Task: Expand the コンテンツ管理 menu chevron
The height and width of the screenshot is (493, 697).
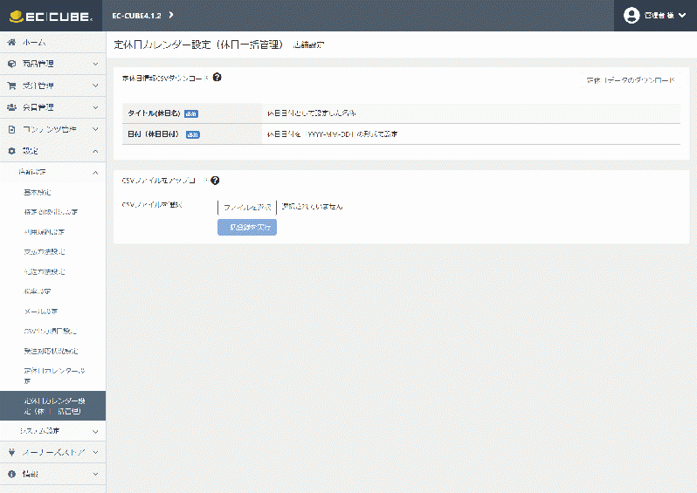Action: coord(95,129)
